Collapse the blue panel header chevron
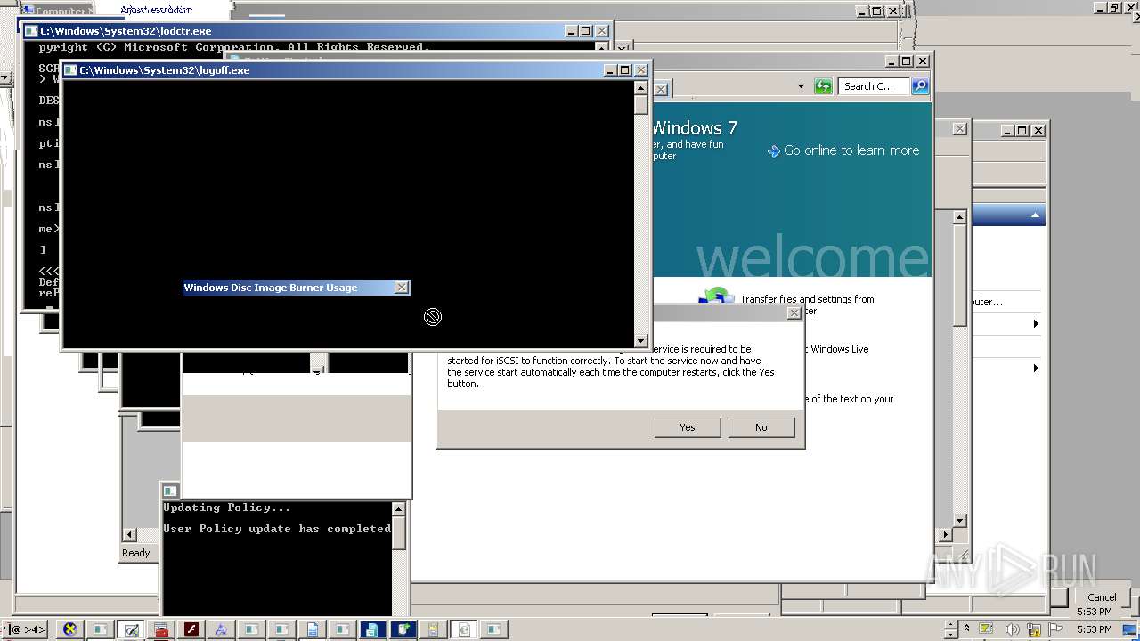Viewport: 1140px width, 641px height. pyautogui.click(x=1035, y=215)
